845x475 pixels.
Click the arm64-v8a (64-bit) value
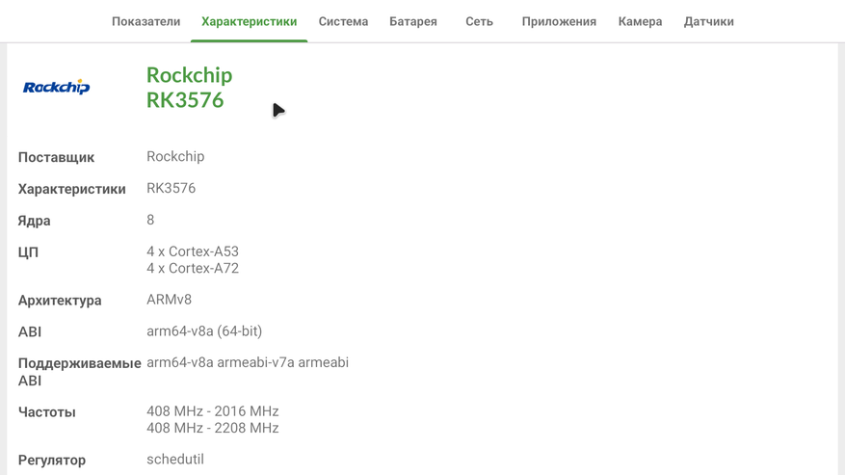tap(203, 331)
